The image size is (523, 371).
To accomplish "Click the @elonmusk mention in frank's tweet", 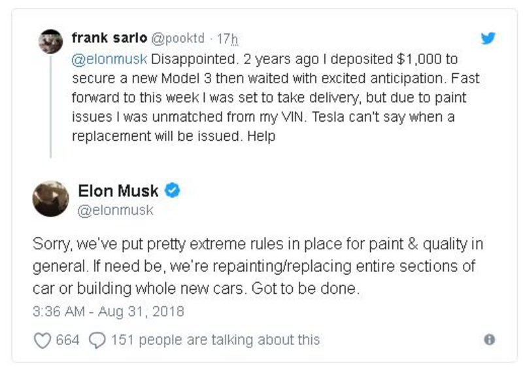I will tap(110, 59).
